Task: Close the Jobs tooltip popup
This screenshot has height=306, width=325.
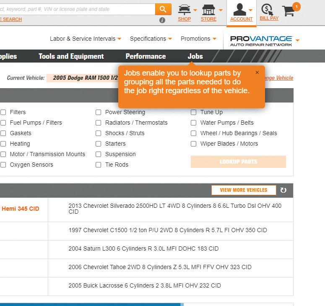Action: coord(257,72)
